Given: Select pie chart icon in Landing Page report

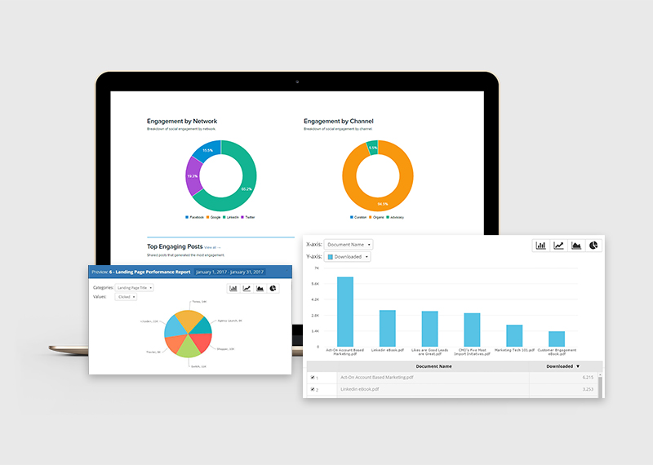Looking at the screenshot, I should click(273, 288).
